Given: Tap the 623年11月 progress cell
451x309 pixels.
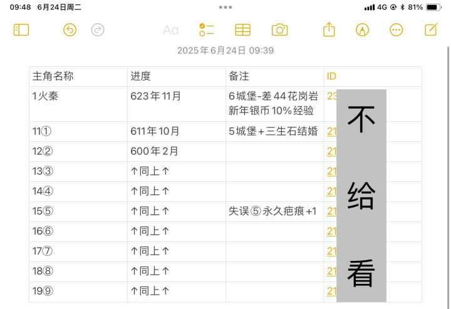Looking at the screenshot, I should pos(177,104).
